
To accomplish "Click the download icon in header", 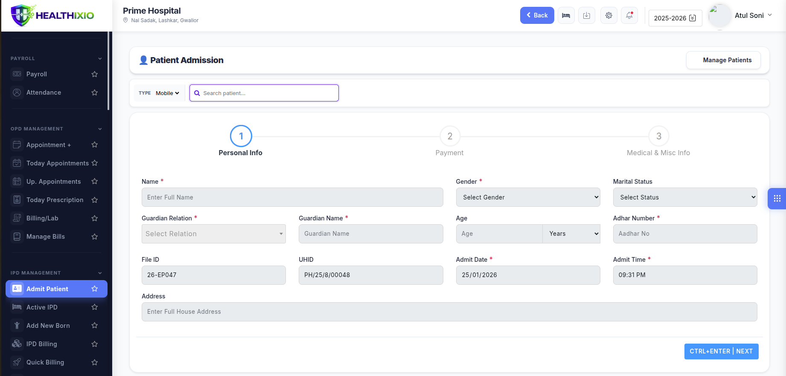I will tap(587, 15).
